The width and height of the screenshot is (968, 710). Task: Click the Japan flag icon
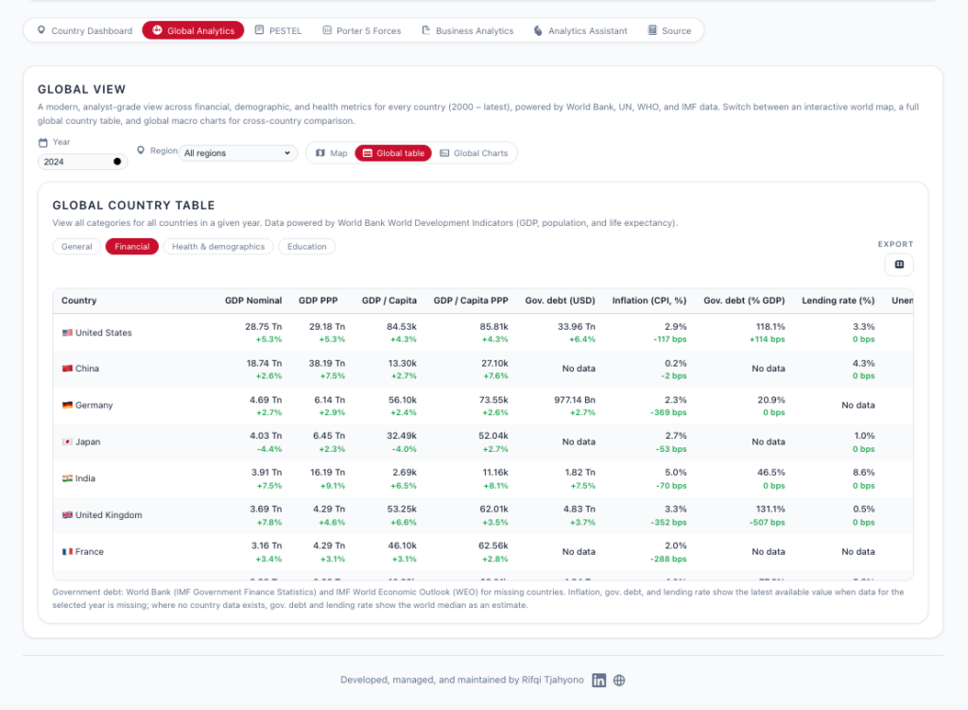pos(67,442)
